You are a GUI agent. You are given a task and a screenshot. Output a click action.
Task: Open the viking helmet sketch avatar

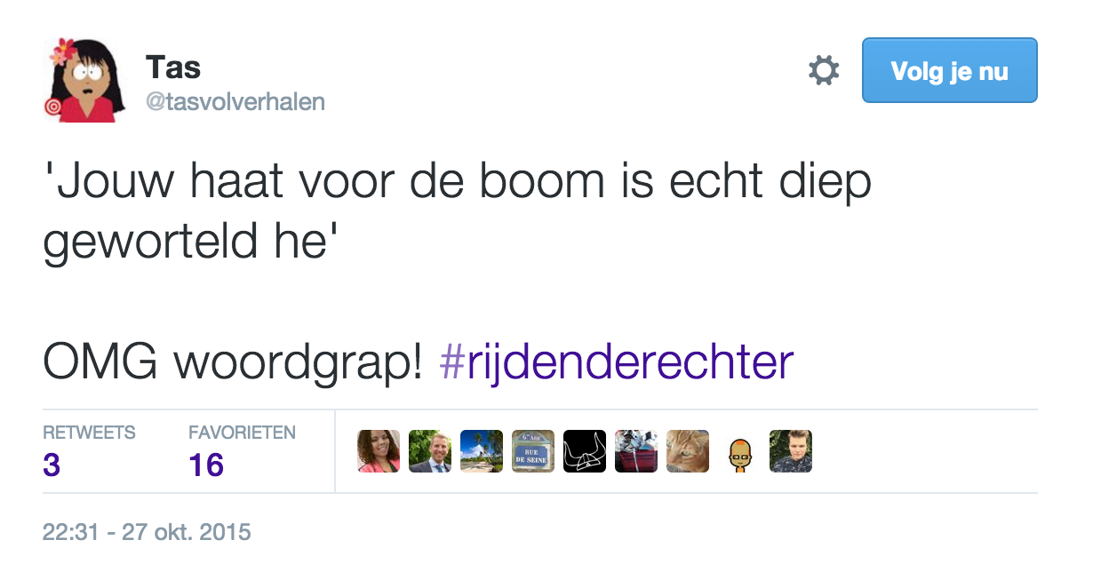point(585,451)
